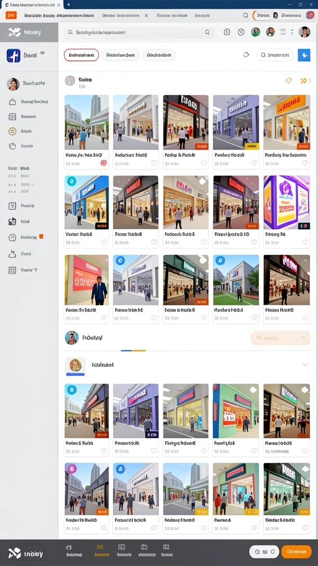
Task: Click the magnifier icon inside the main search bar
Action: (x=208, y=32)
